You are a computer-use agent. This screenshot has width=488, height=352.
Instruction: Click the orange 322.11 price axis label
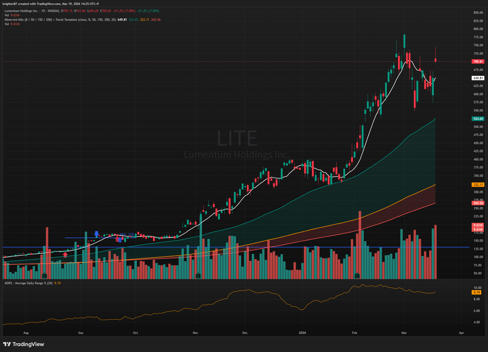pyautogui.click(x=478, y=185)
